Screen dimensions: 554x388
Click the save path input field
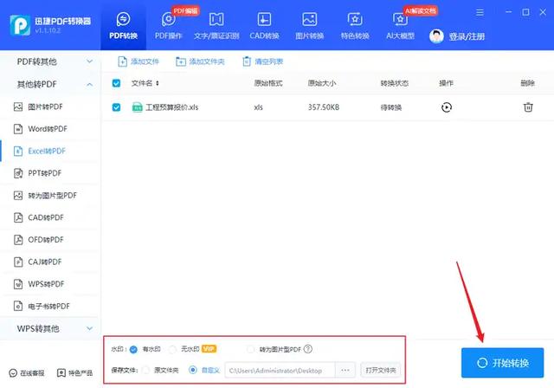280,371
